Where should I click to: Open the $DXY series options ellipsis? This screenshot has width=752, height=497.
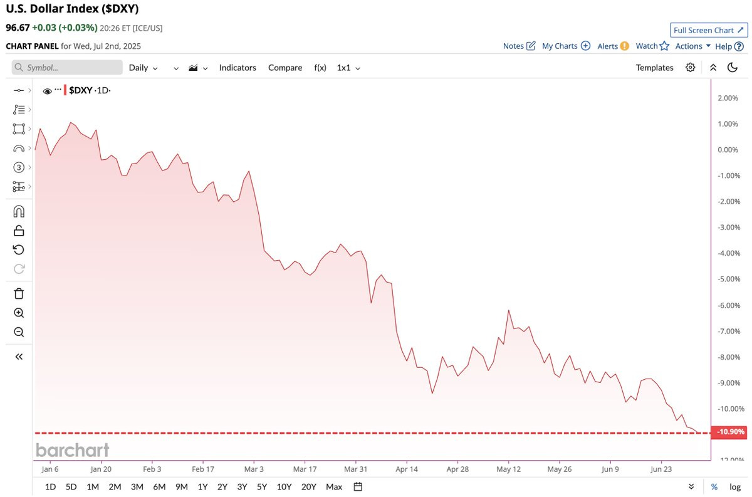tap(58, 90)
